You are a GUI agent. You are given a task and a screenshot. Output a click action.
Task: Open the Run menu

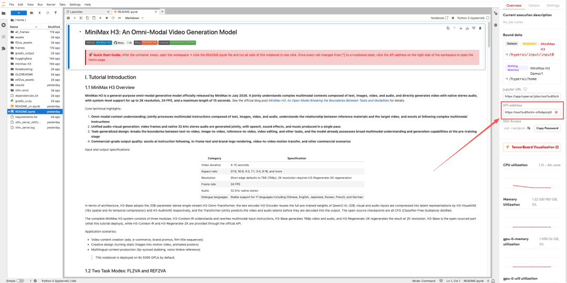pos(40,5)
